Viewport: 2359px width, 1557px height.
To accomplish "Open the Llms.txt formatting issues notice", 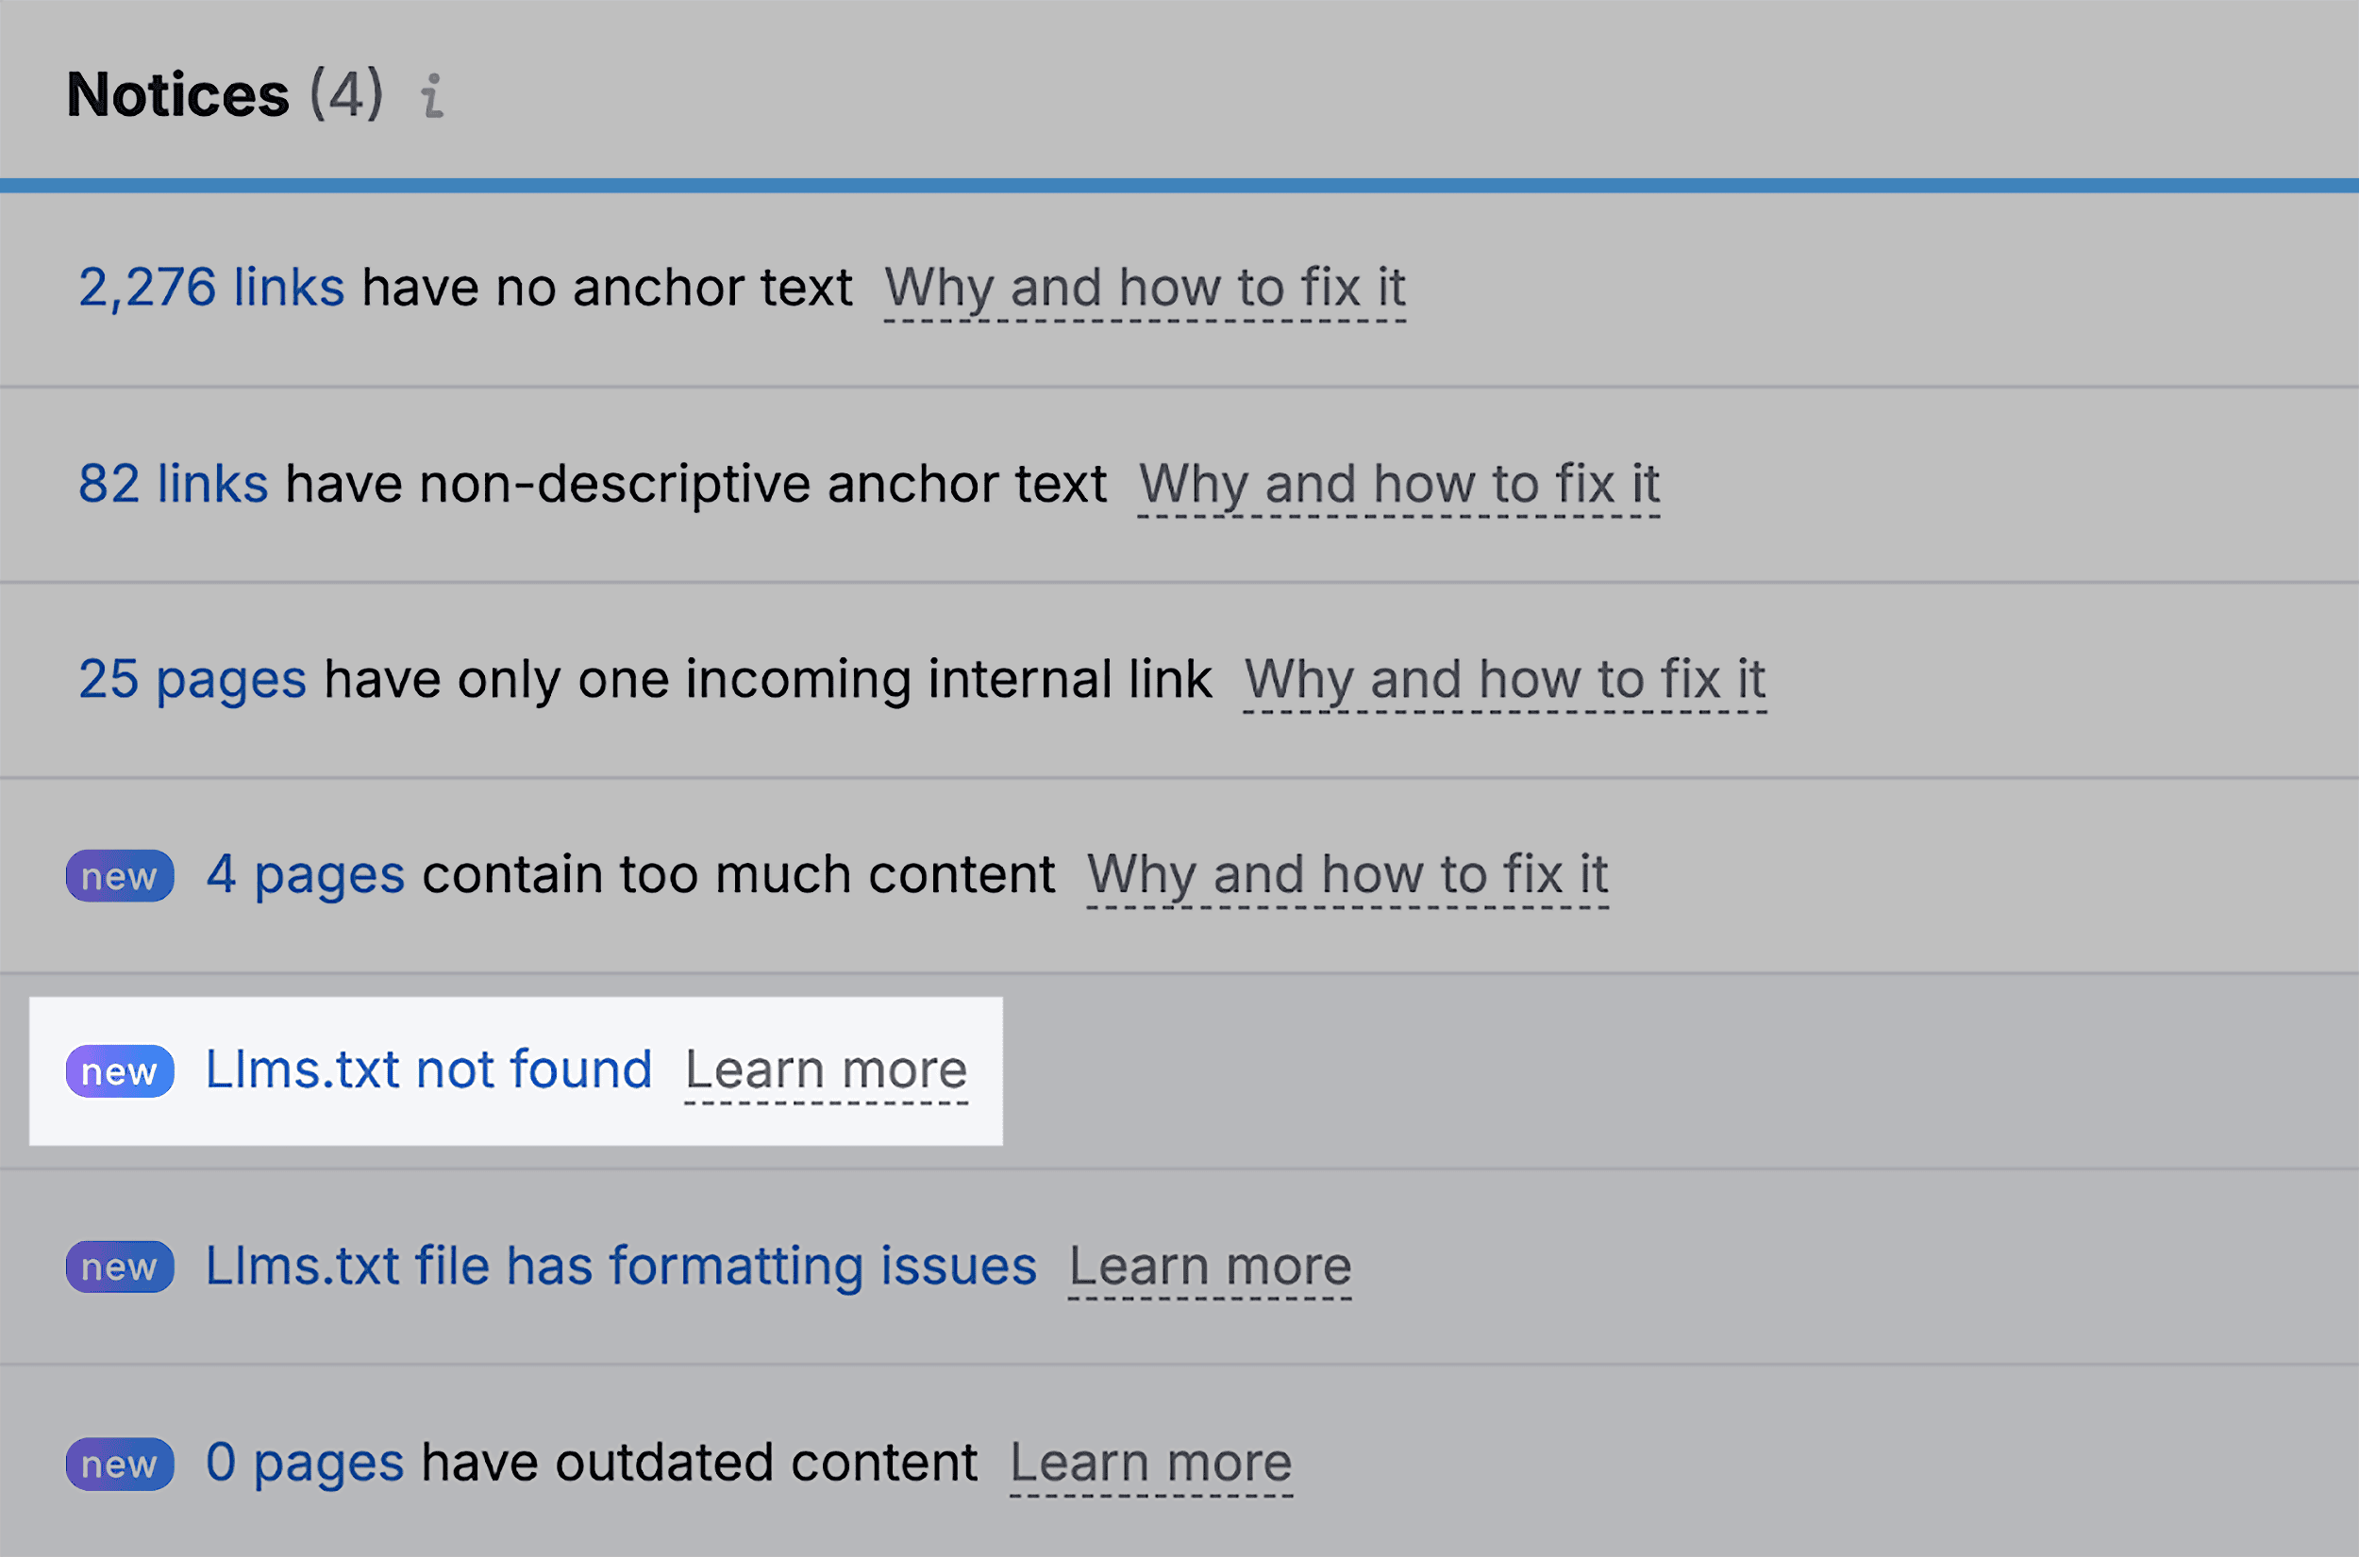I will (621, 1266).
